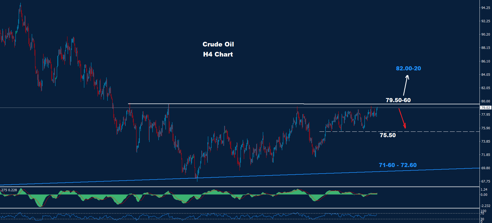Click -2.232 on the MACD scale
492x223 pixels.
485,206
